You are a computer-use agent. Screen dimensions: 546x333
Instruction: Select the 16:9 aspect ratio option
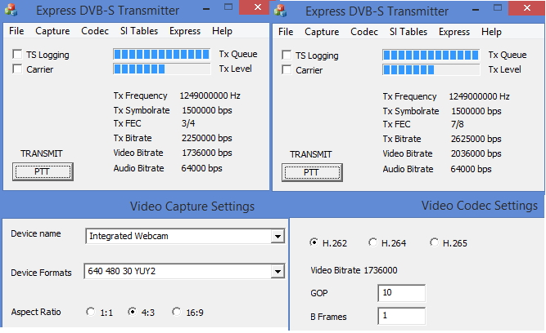pos(177,312)
